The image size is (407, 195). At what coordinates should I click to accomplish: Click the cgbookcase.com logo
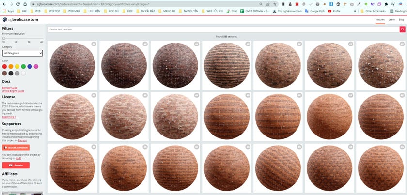21,20
